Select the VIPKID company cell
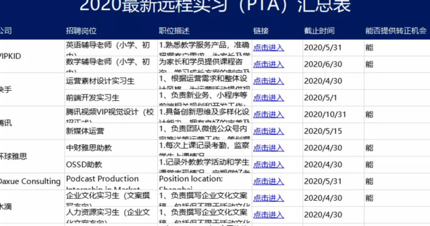430x226 pixels. tap(32, 56)
